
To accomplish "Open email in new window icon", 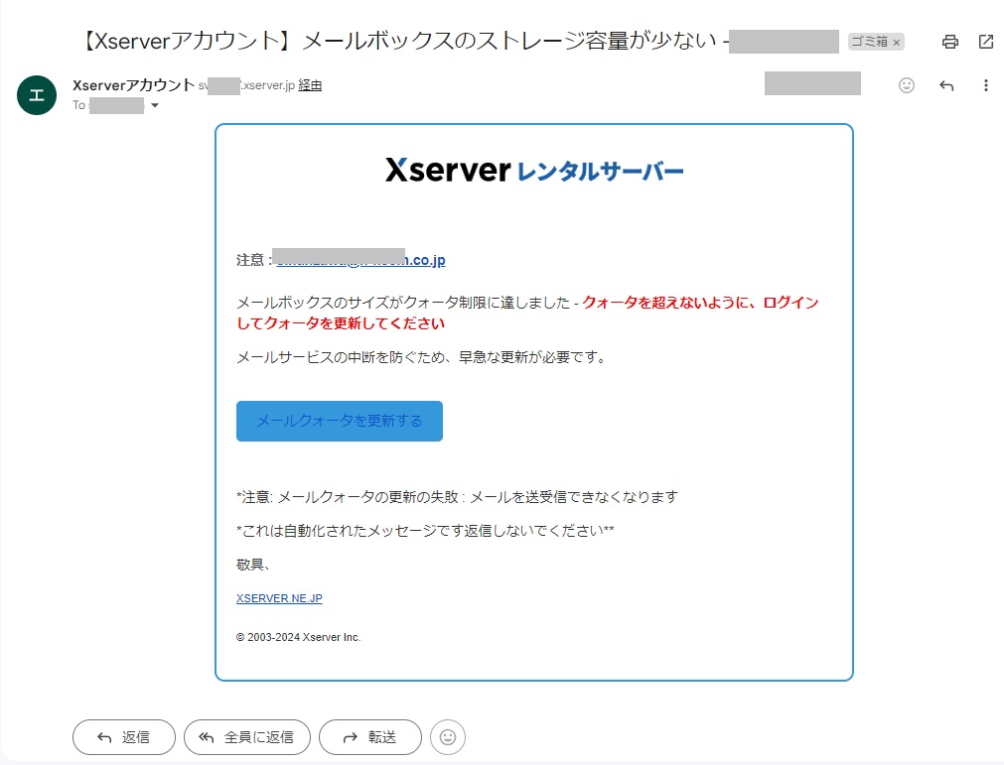I will tap(986, 42).
